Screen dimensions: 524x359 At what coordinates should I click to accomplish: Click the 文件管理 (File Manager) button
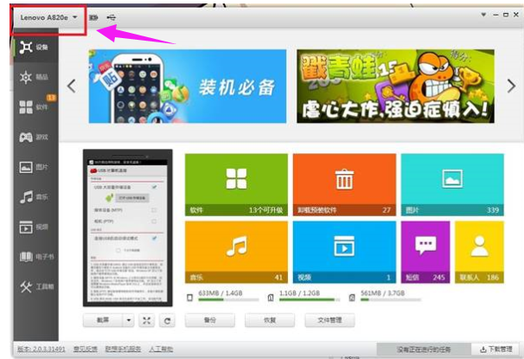tap(329, 320)
